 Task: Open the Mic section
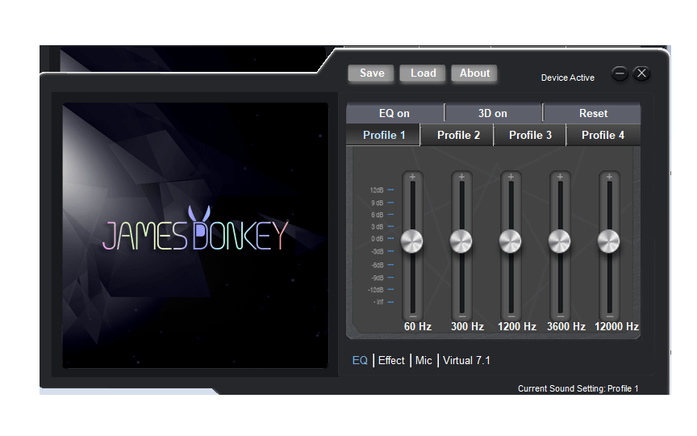[424, 360]
